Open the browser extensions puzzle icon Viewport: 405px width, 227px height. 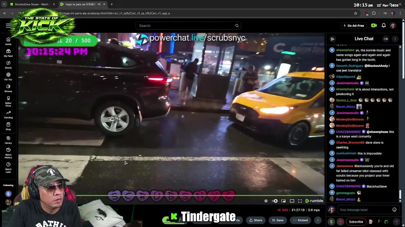click(x=374, y=13)
